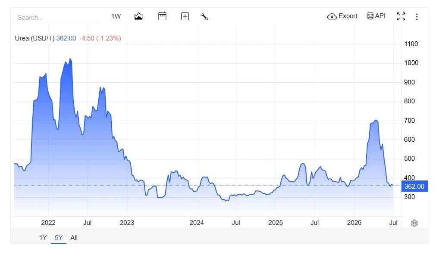
Task: Select the 5Y time range tab
Action: (58, 237)
